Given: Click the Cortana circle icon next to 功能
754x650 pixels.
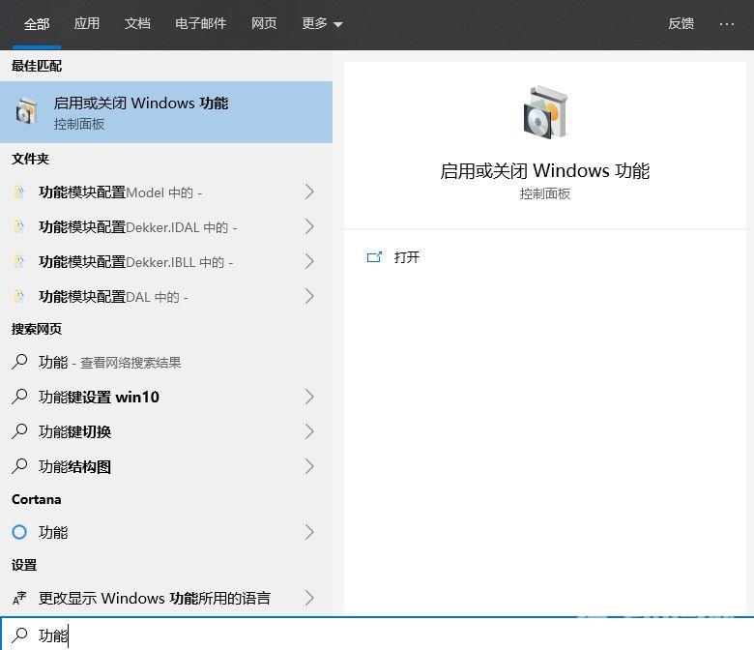Looking at the screenshot, I should 19,532.
